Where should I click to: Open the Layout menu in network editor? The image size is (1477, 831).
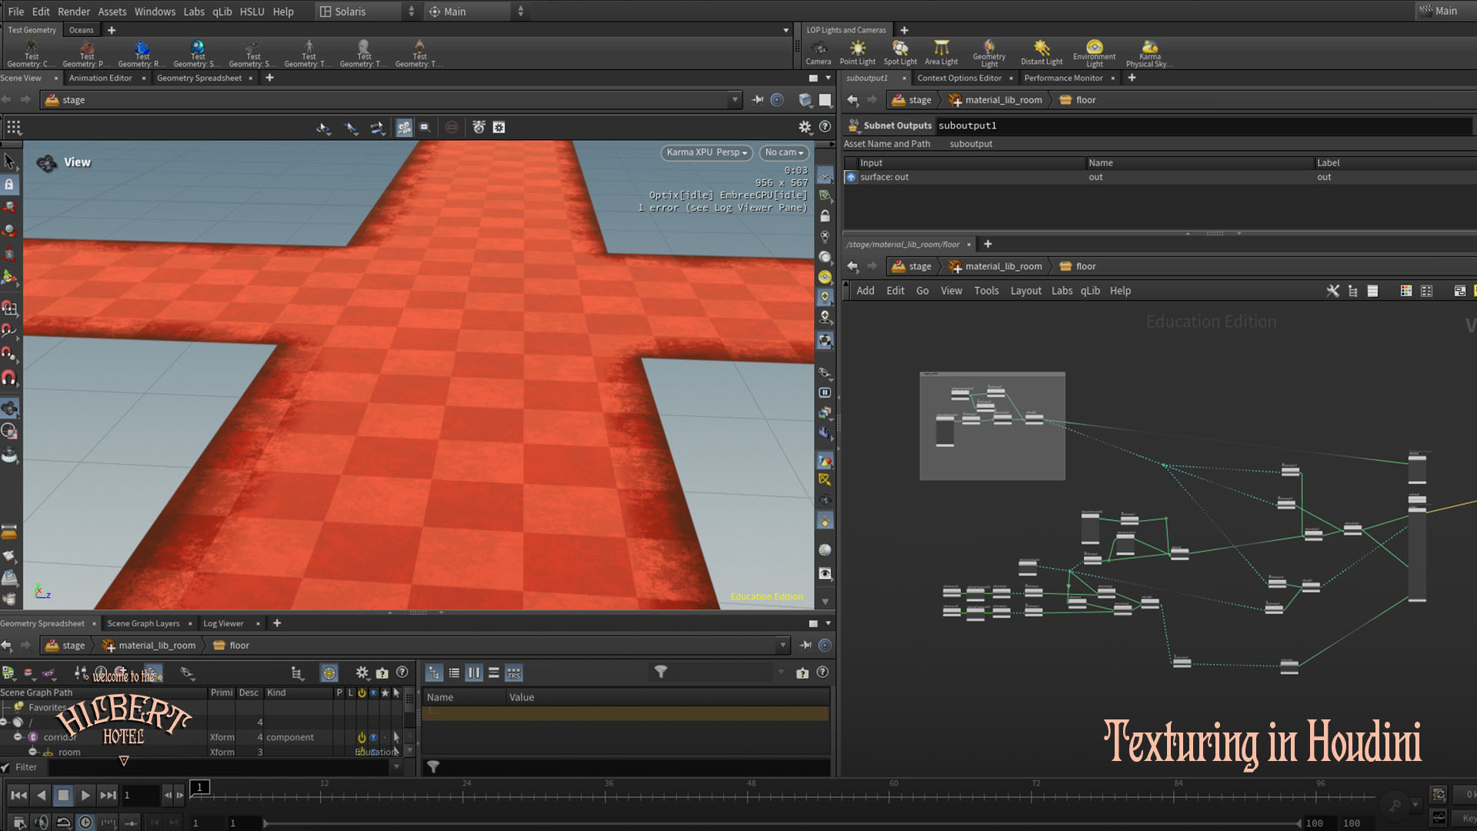click(x=1025, y=291)
